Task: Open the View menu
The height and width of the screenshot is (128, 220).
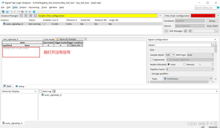Action: [15, 7]
